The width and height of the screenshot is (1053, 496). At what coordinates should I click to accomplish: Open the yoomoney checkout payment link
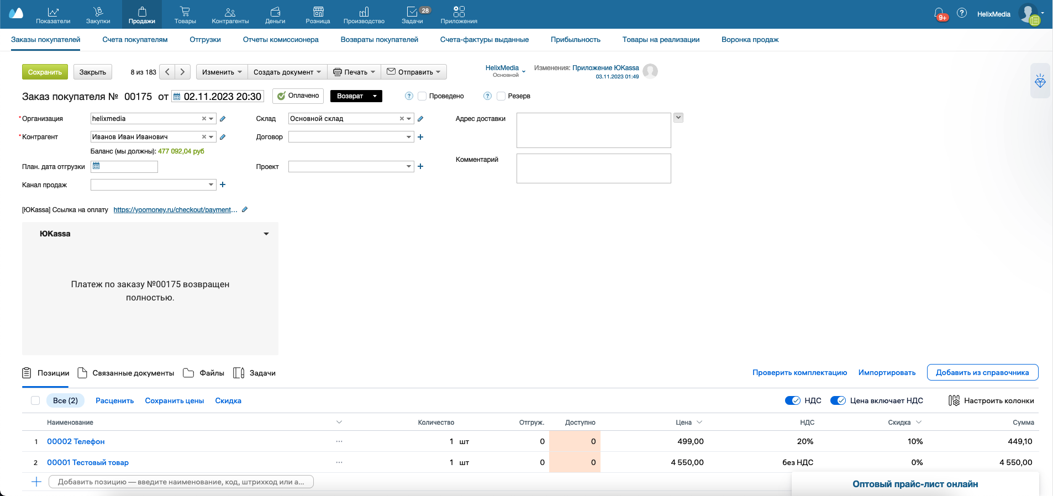(x=175, y=210)
